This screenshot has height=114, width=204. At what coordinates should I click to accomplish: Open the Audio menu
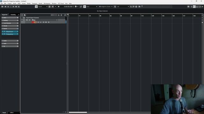15,3
